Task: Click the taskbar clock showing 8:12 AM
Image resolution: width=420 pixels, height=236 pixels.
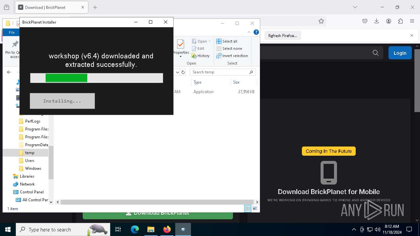Action: pos(392,229)
